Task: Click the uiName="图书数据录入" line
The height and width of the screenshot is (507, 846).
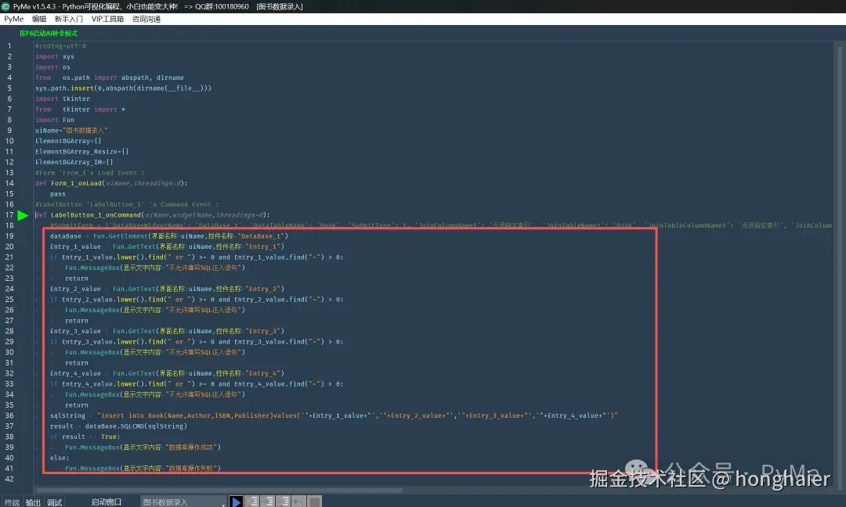Action: click(71, 131)
